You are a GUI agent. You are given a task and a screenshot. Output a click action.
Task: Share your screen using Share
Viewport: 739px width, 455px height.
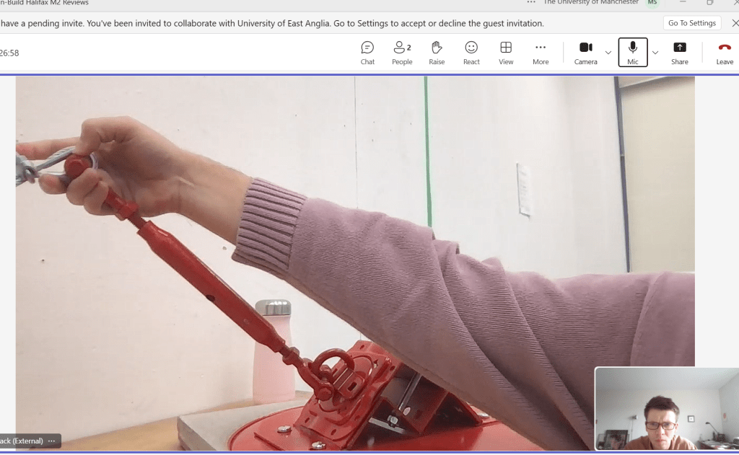680,53
